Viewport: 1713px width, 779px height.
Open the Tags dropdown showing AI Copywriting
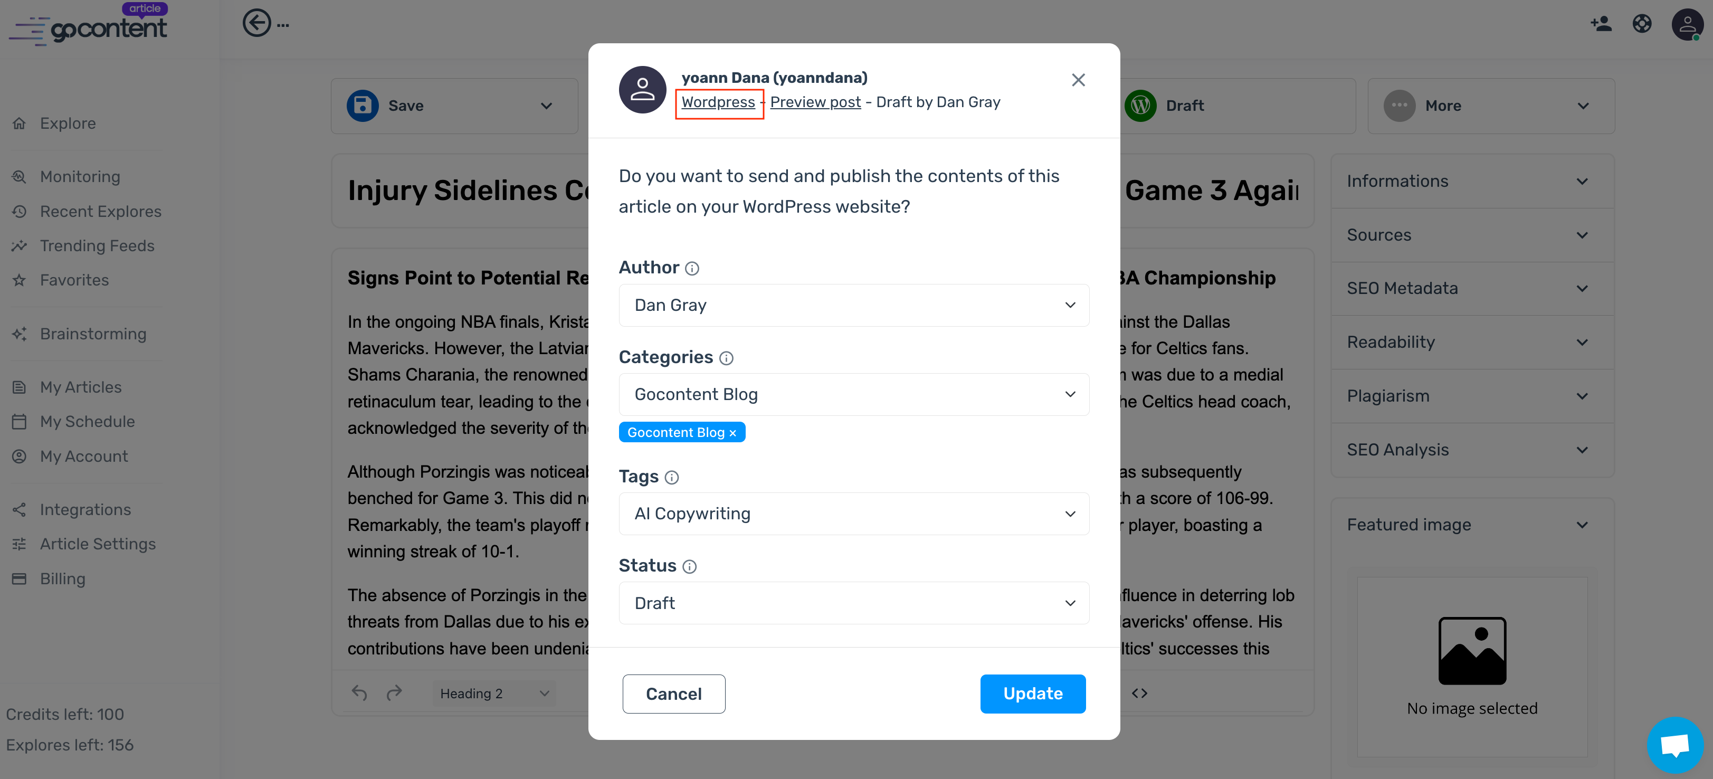853,514
